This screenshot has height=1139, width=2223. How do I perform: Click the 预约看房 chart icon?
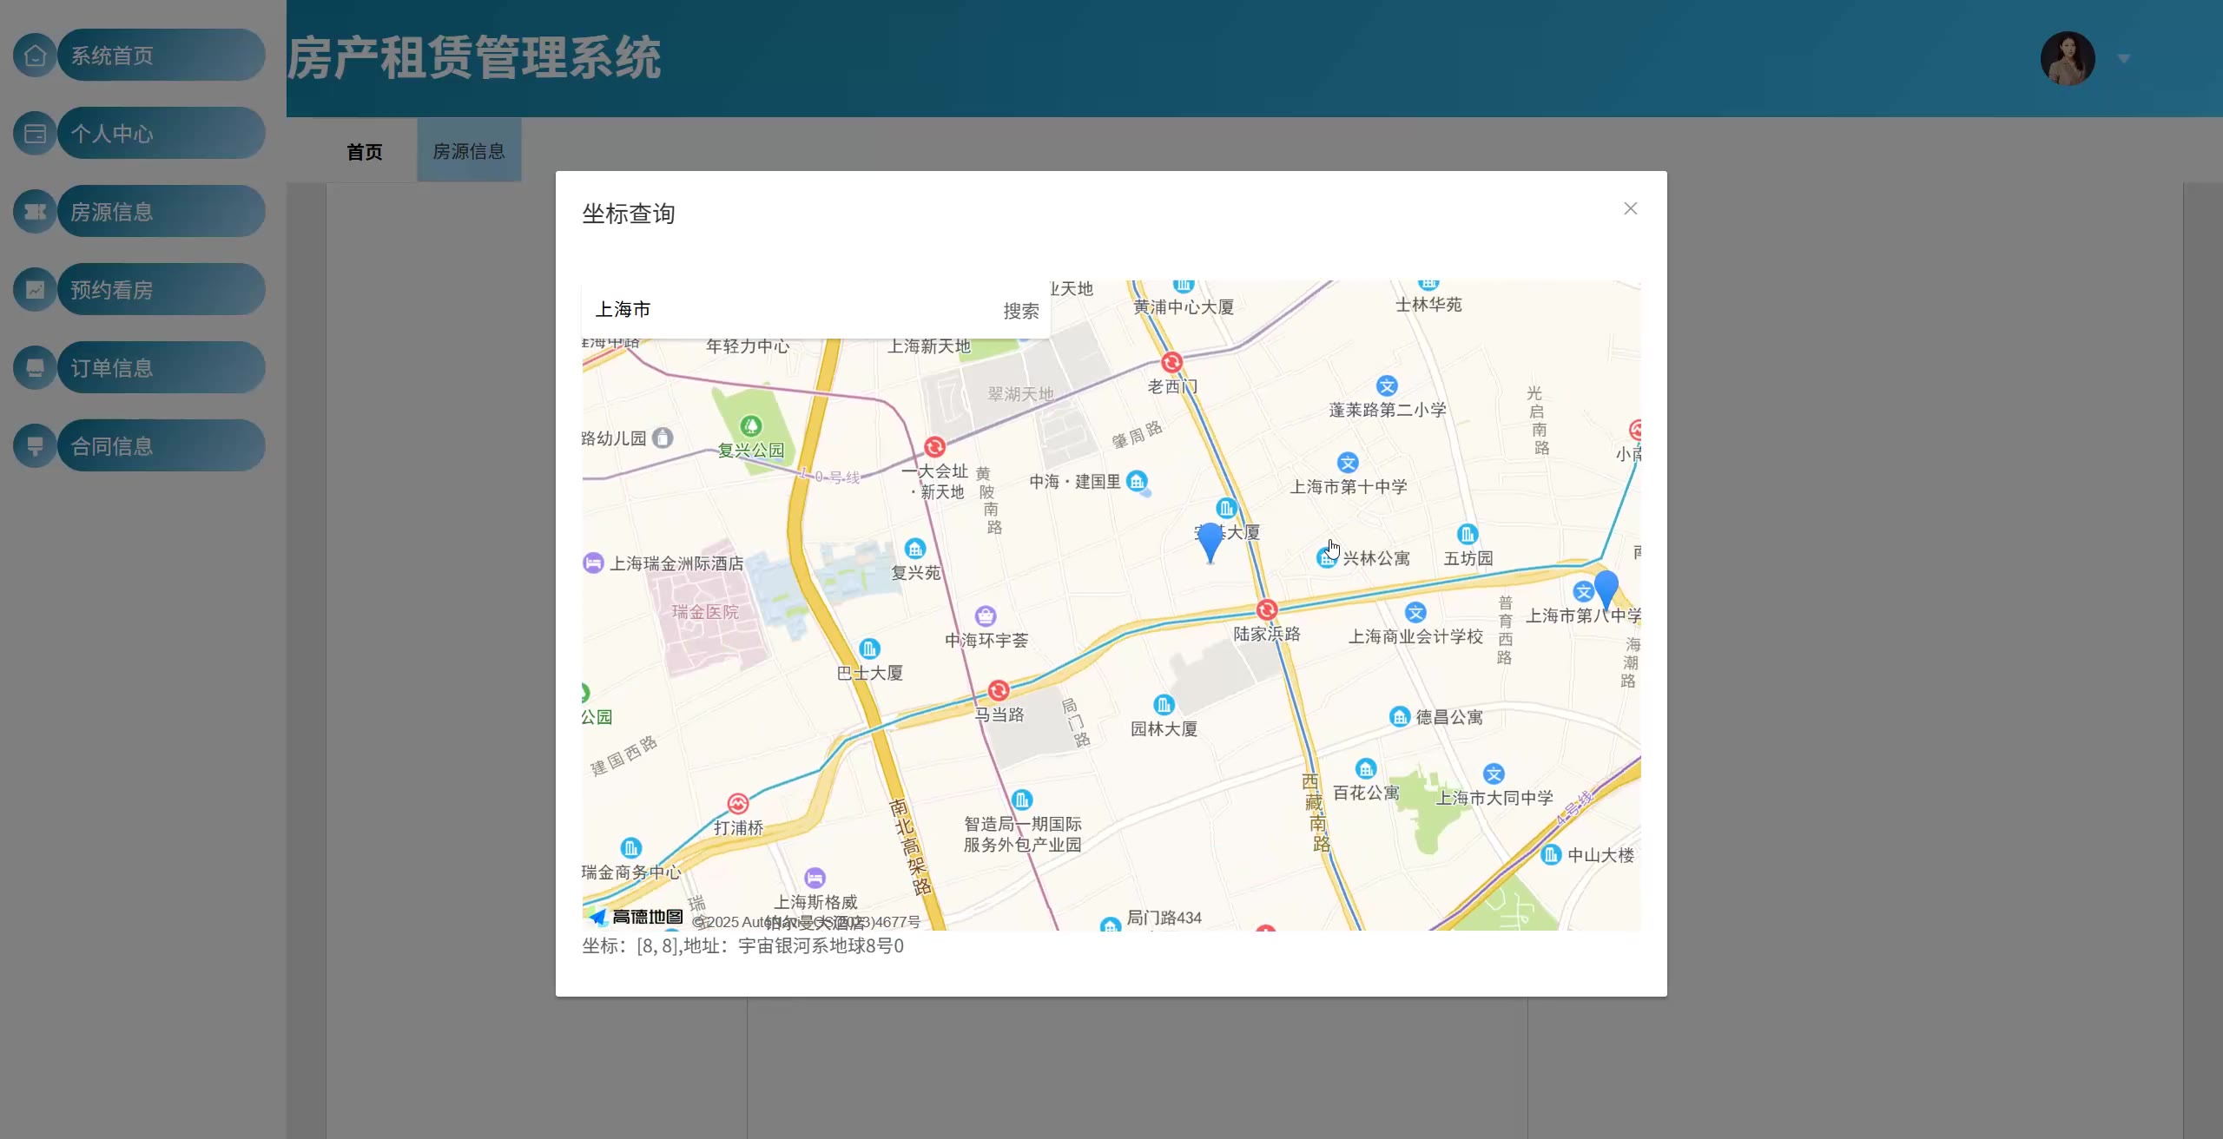[35, 290]
